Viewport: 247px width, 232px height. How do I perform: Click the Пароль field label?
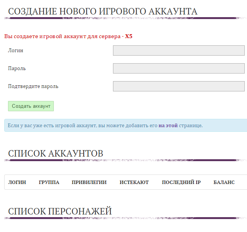pyautogui.click(x=17, y=68)
